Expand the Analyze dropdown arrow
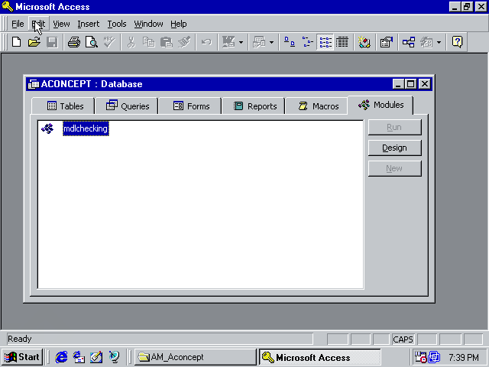Screen dimensions: 489x367 click(272, 42)
